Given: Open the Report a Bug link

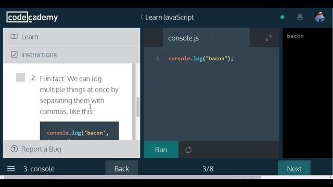Looking at the screenshot, I should (41, 149).
